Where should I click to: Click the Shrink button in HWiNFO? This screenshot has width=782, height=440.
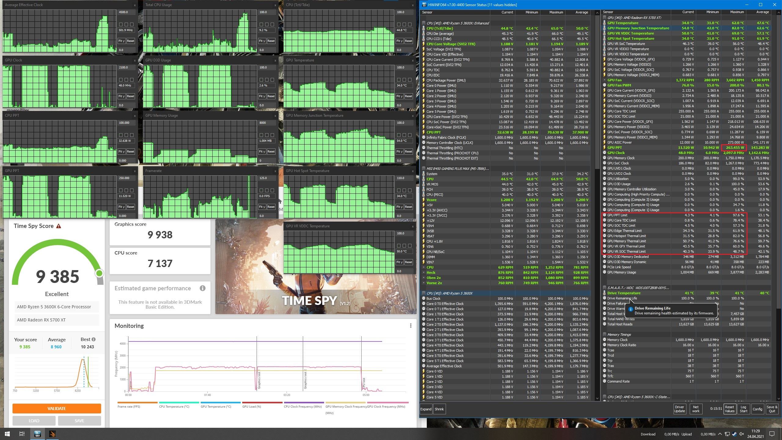pos(439,409)
